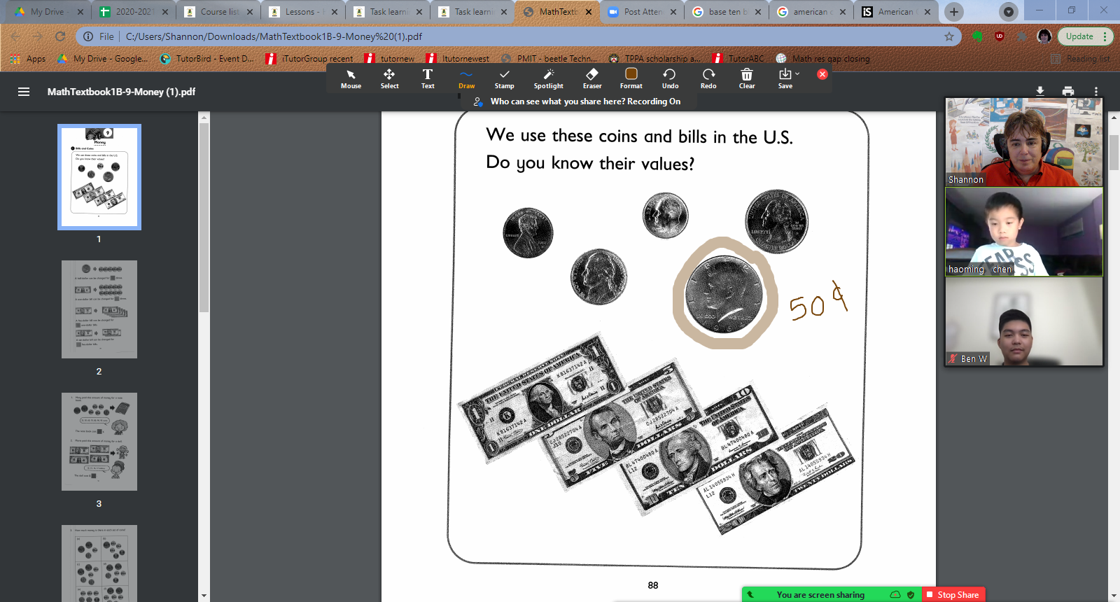Open tab search dropdown
Viewport: 1120px width, 602px height.
(x=1009, y=12)
